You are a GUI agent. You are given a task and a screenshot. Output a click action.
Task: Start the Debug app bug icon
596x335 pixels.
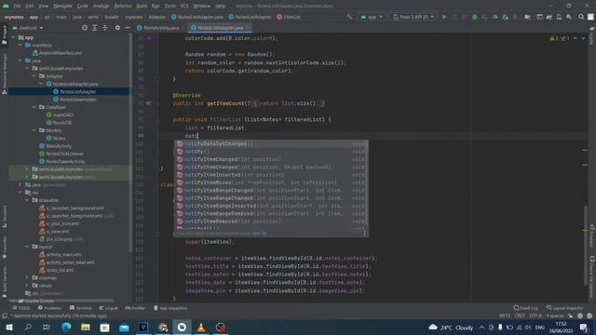tap(474, 17)
